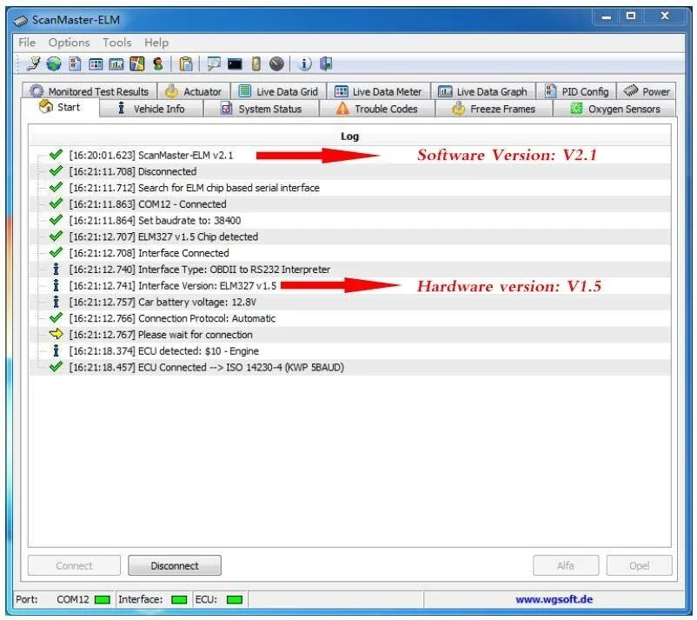Open the Live Data Meter tab

pyautogui.click(x=378, y=91)
